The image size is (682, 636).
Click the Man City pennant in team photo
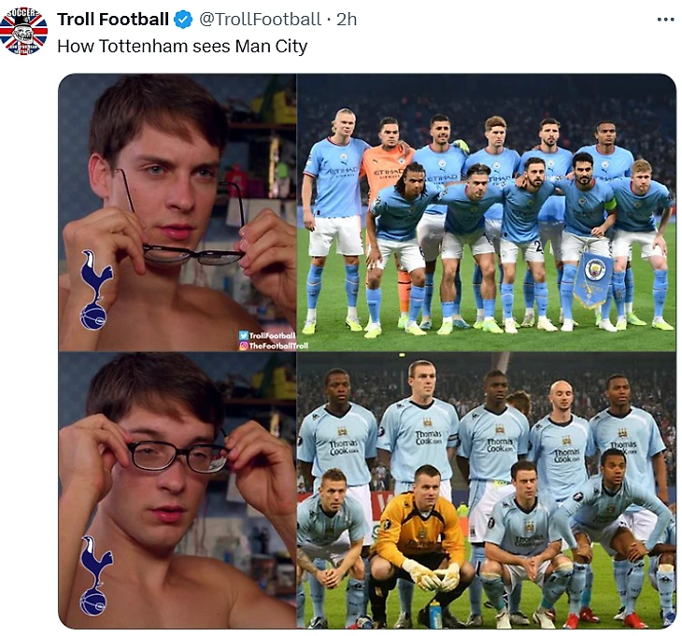pos(592,277)
